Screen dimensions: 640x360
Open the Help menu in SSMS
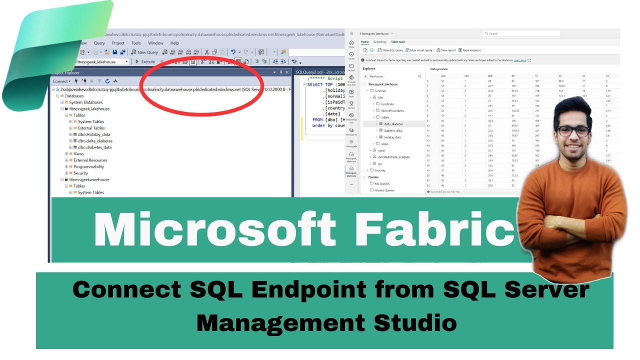click(174, 43)
